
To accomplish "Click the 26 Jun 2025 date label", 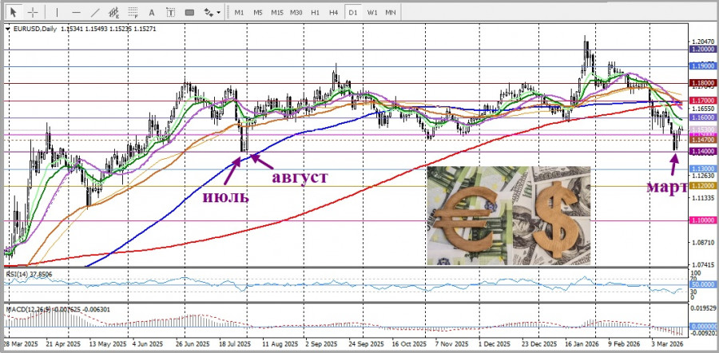I will [193, 344].
